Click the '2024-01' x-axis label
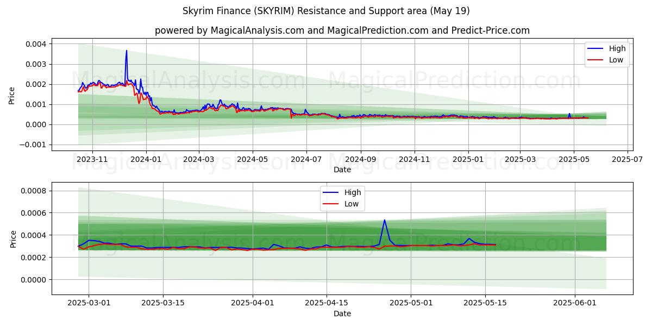The height and width of the screenshot is (326, 652). point(146,160)
